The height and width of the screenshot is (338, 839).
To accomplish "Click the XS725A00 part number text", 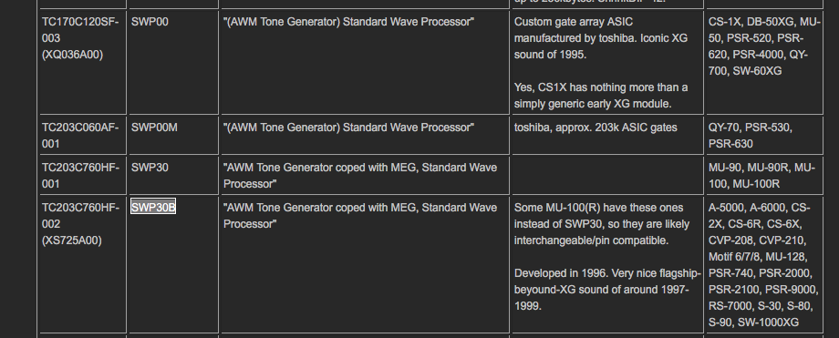I will pos(72,241).
